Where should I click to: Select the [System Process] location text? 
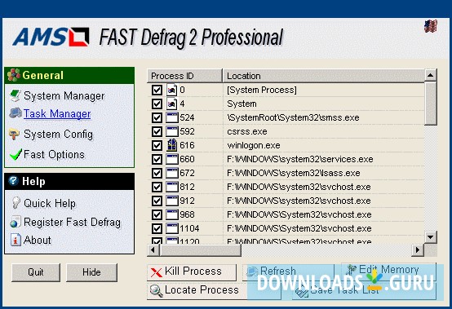261,90
